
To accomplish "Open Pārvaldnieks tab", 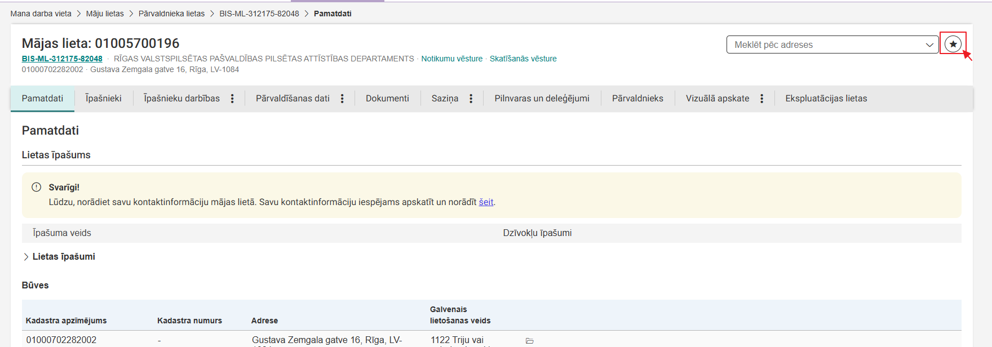I will click(x=637, y=99).
